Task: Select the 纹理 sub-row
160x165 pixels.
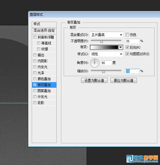Action: (x=44, y=49)
